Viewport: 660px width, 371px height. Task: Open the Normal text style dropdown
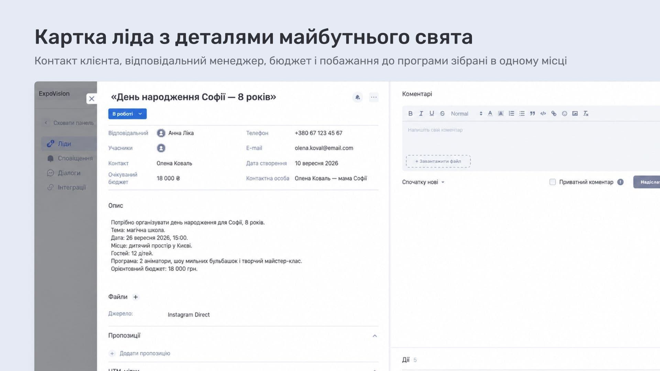click(466, 114)
